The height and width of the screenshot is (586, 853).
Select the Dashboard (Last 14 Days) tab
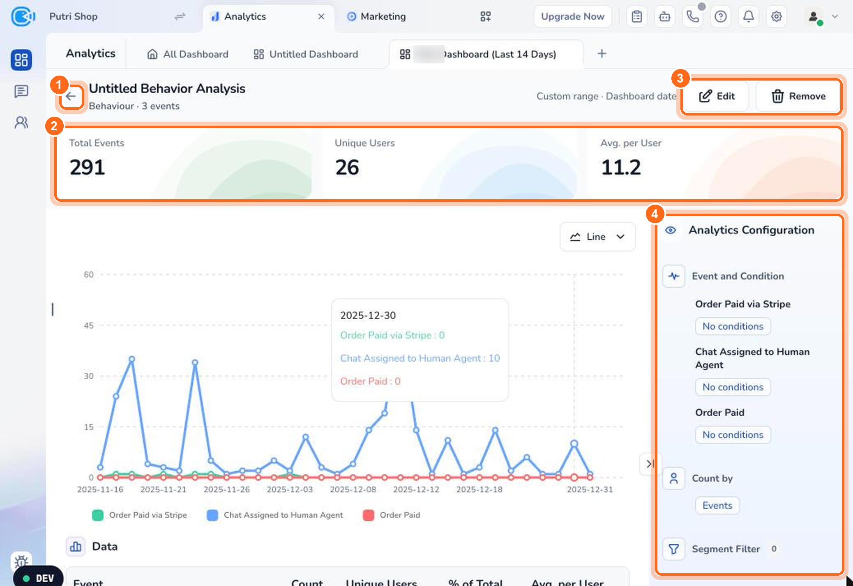pyautogui.click(x=486, y=54)
